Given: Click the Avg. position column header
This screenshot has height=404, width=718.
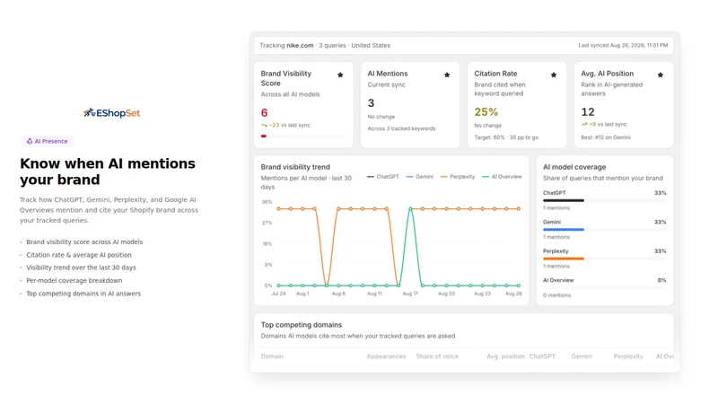Looking at the screenshot, I should [505, 356].
